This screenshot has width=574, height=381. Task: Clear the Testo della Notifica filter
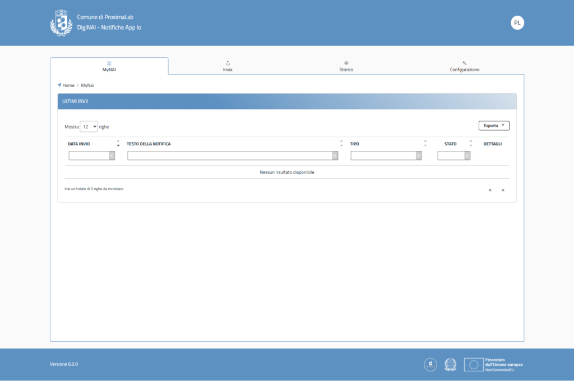pyautogui.click(x=335, y=156)
